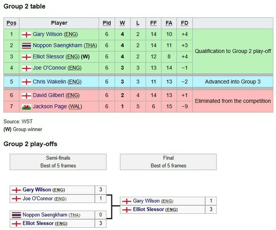The height and width of the screenshot is (230, 276).
Task: Follow the Joe O'Connor link in table
Action: coord(49,68)
